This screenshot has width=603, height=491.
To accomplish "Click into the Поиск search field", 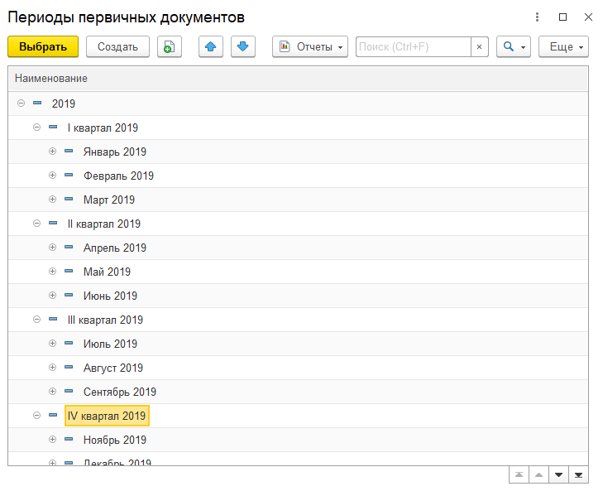I will (x=413, y=47).
